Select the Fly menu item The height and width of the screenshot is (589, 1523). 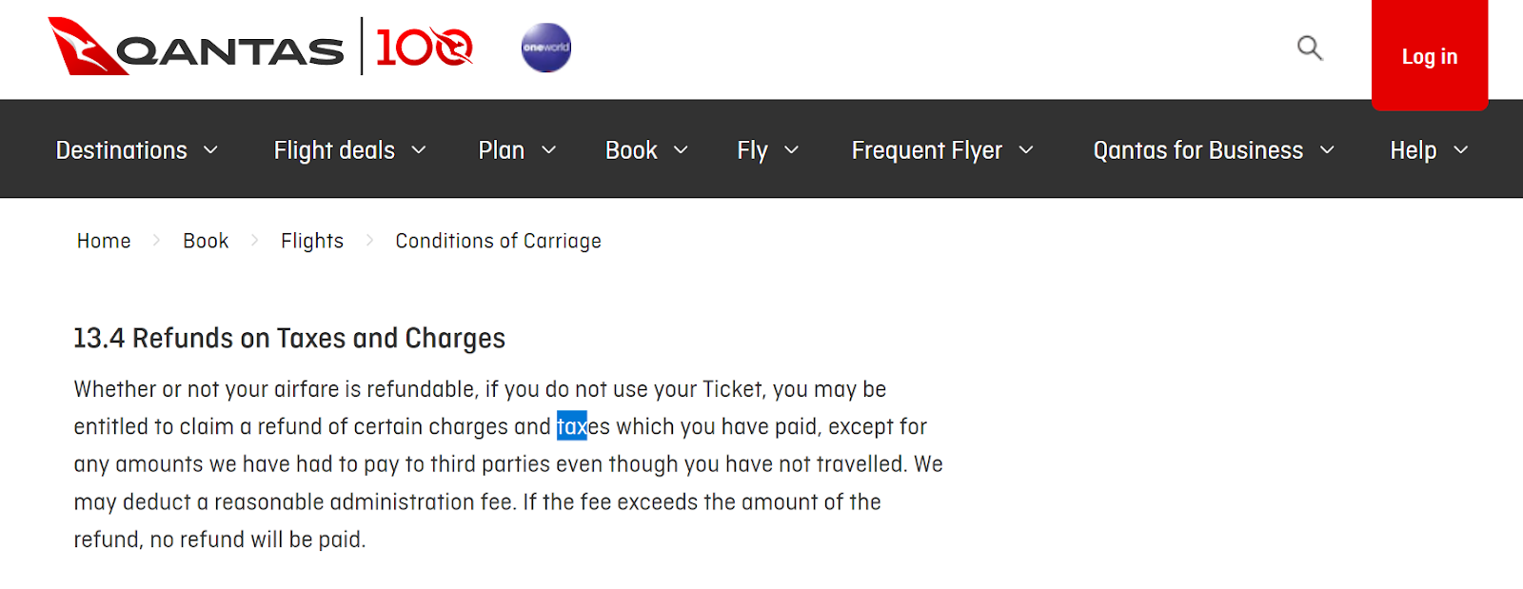[x=766, y=149]
